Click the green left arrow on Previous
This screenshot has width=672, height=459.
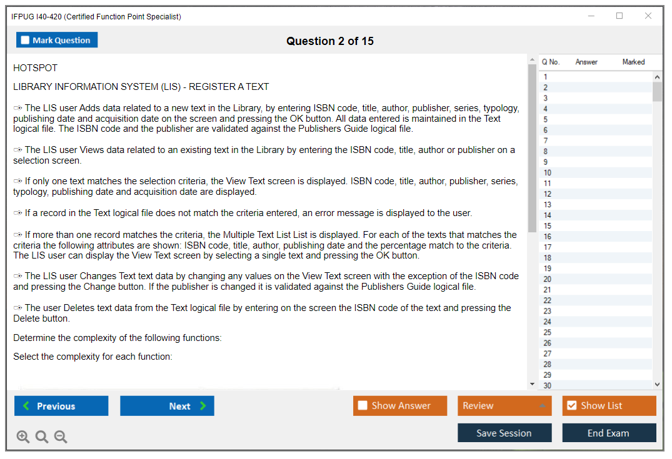coord(26,406)
